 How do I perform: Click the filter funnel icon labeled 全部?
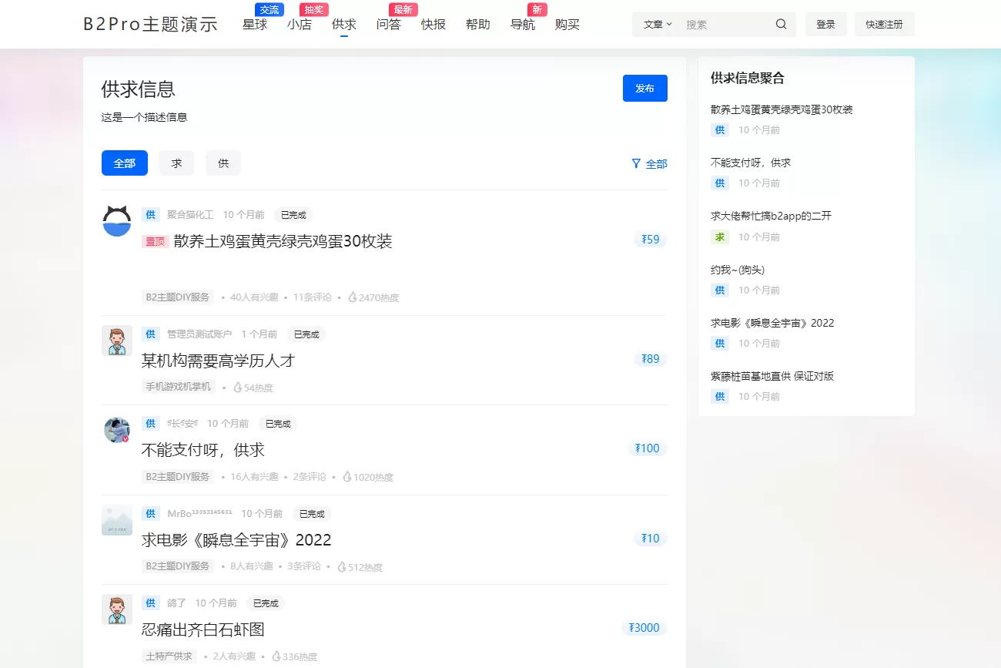tap(636, 163)
